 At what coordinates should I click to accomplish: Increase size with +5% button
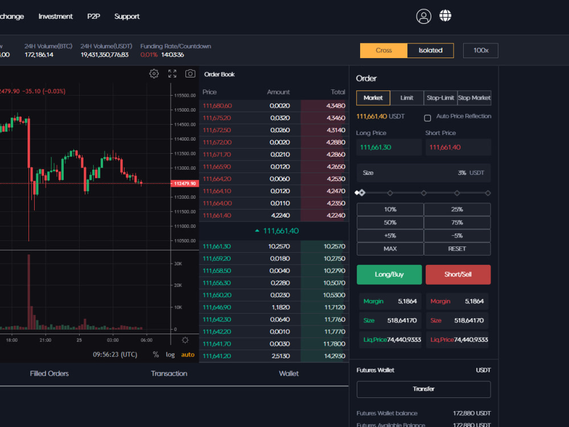tap(390, 236)
